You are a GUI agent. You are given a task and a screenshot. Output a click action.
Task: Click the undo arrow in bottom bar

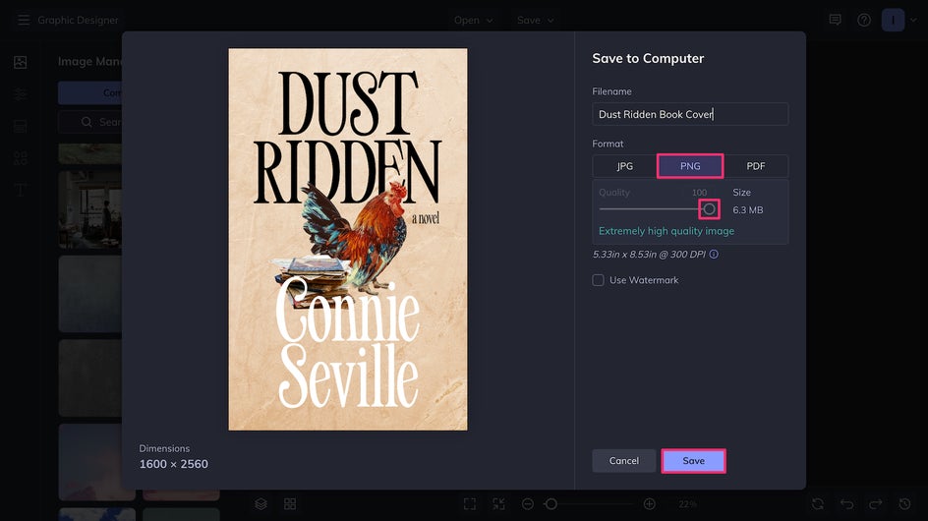(x=846, y=503)
